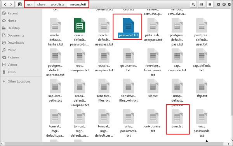Select the 'usr' path segment
The height and width of the screenshot is (146, 233).
30,4
